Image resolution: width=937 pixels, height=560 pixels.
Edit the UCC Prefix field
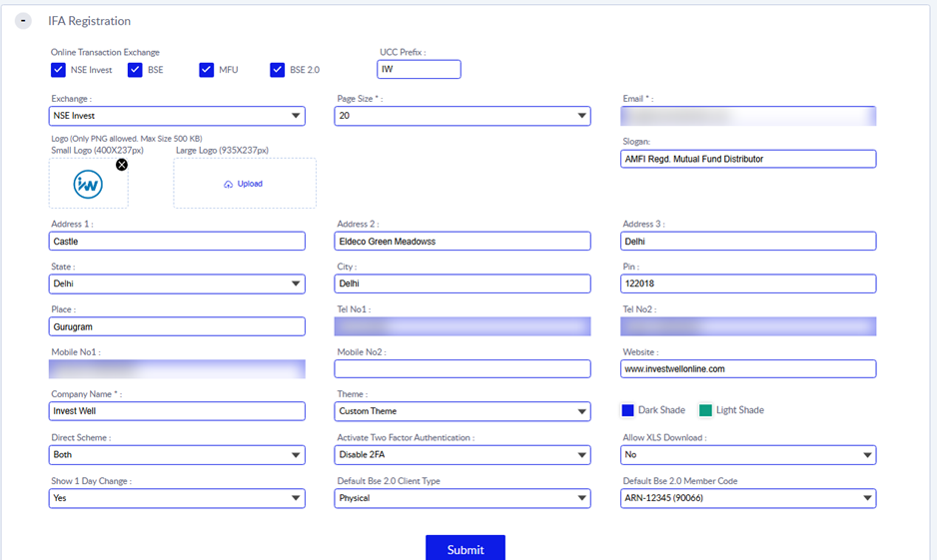pos(419,69)
